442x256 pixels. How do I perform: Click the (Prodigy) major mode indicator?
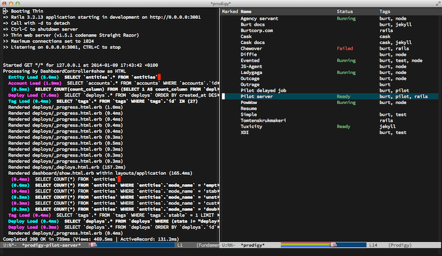(x=400, y=245)
